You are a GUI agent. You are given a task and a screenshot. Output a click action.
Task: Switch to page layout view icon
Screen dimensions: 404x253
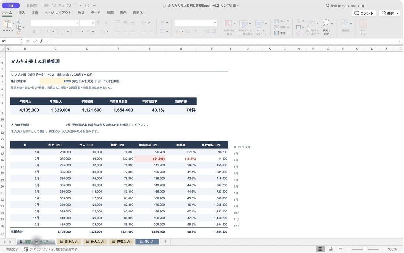(x=331, y=249)
